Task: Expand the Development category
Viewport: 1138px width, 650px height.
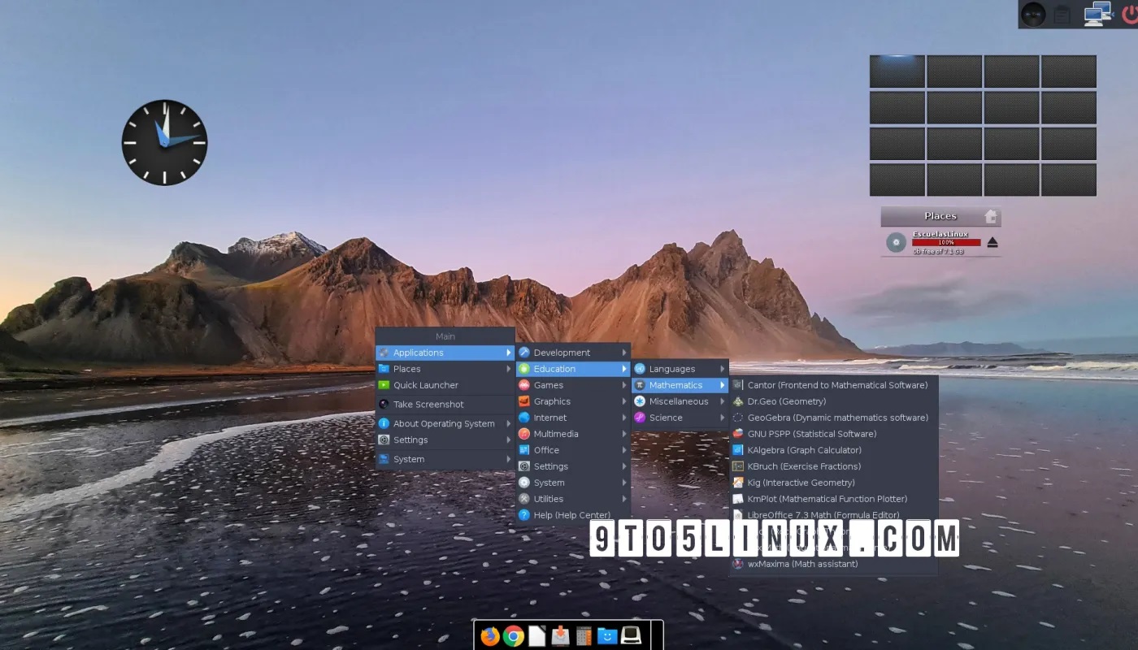Action: point(573,353)
